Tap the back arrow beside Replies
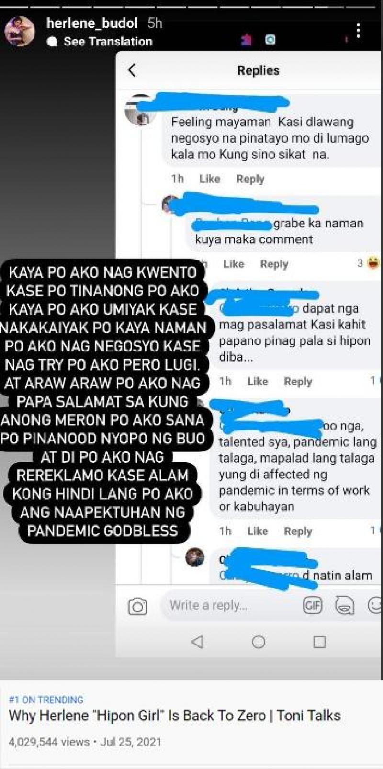 point(132,70)
